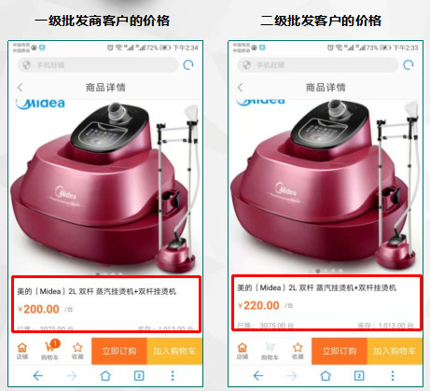This screenshot has height=391, width=430.
Task: Refresh the page in left phone
Action: coord(188,64)
